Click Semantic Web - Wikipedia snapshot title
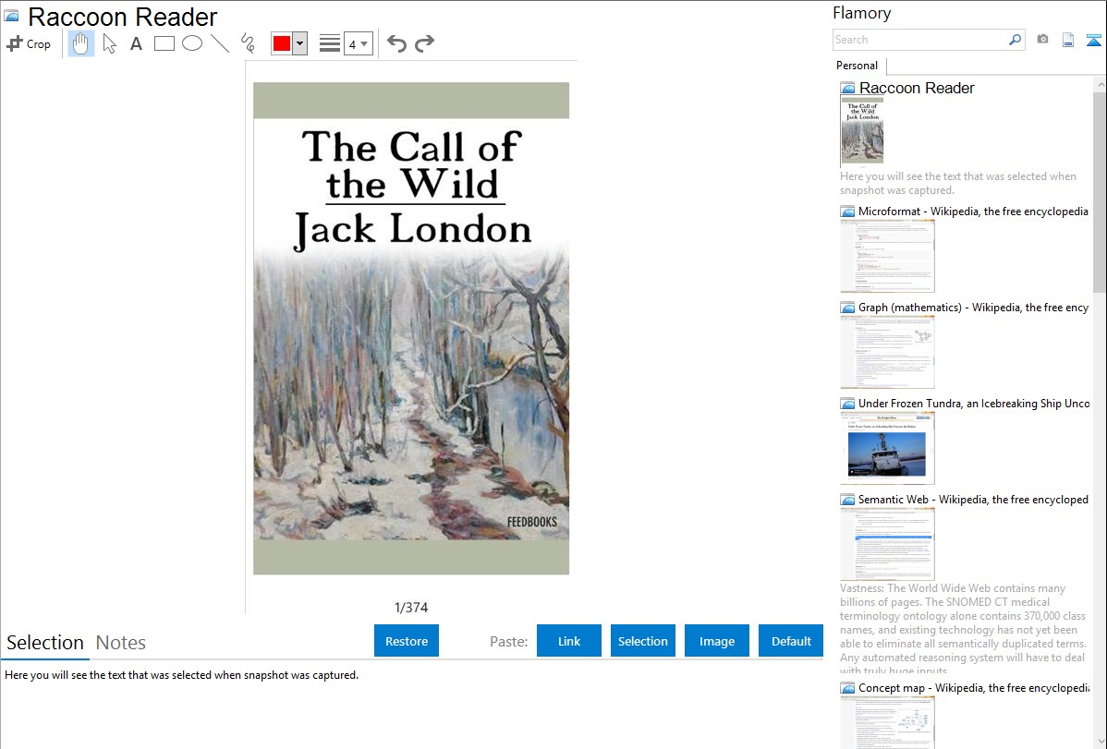The width and height of the screenshot is (1107, 749). (973, 499)
